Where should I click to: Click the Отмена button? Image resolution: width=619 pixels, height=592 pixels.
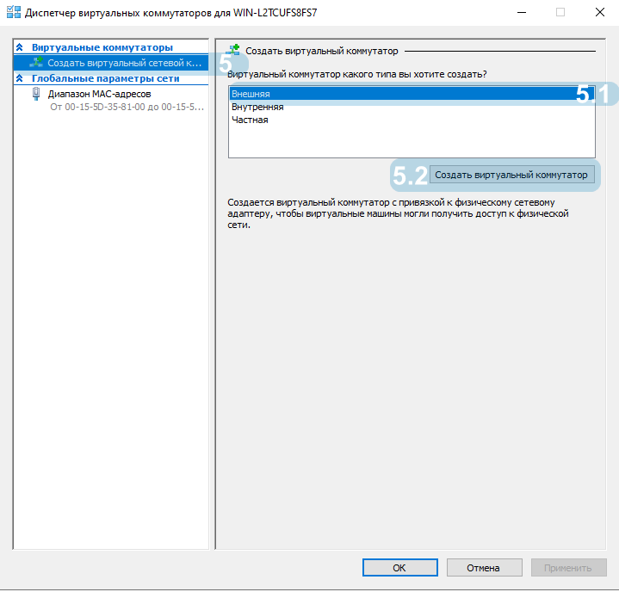(484, 568)
